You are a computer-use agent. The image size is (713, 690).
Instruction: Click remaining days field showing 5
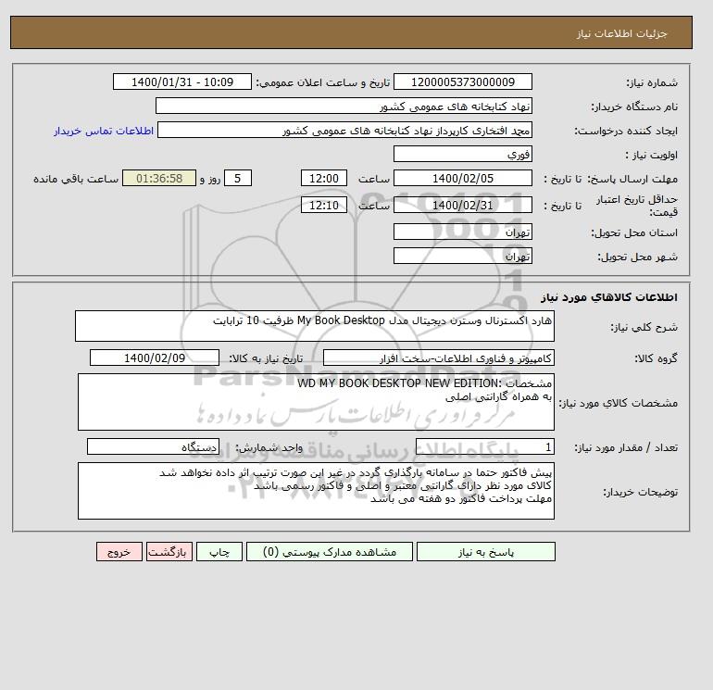[x=237, y=179]
